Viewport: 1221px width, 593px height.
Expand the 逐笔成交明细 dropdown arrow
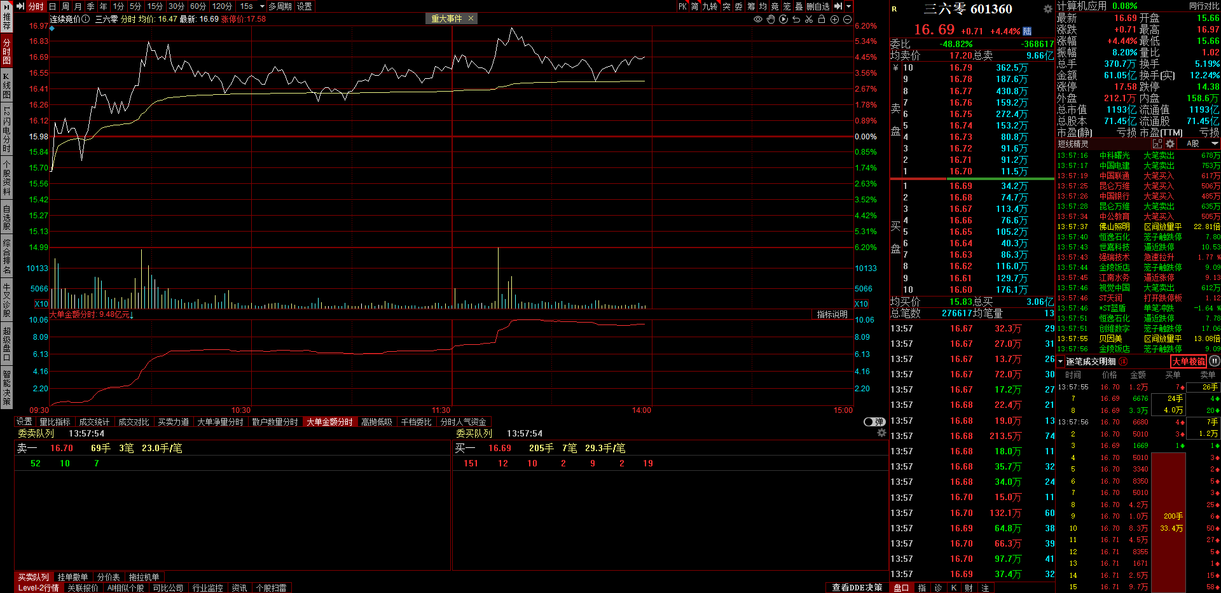pyautogui.click(x=1060, y=361)
